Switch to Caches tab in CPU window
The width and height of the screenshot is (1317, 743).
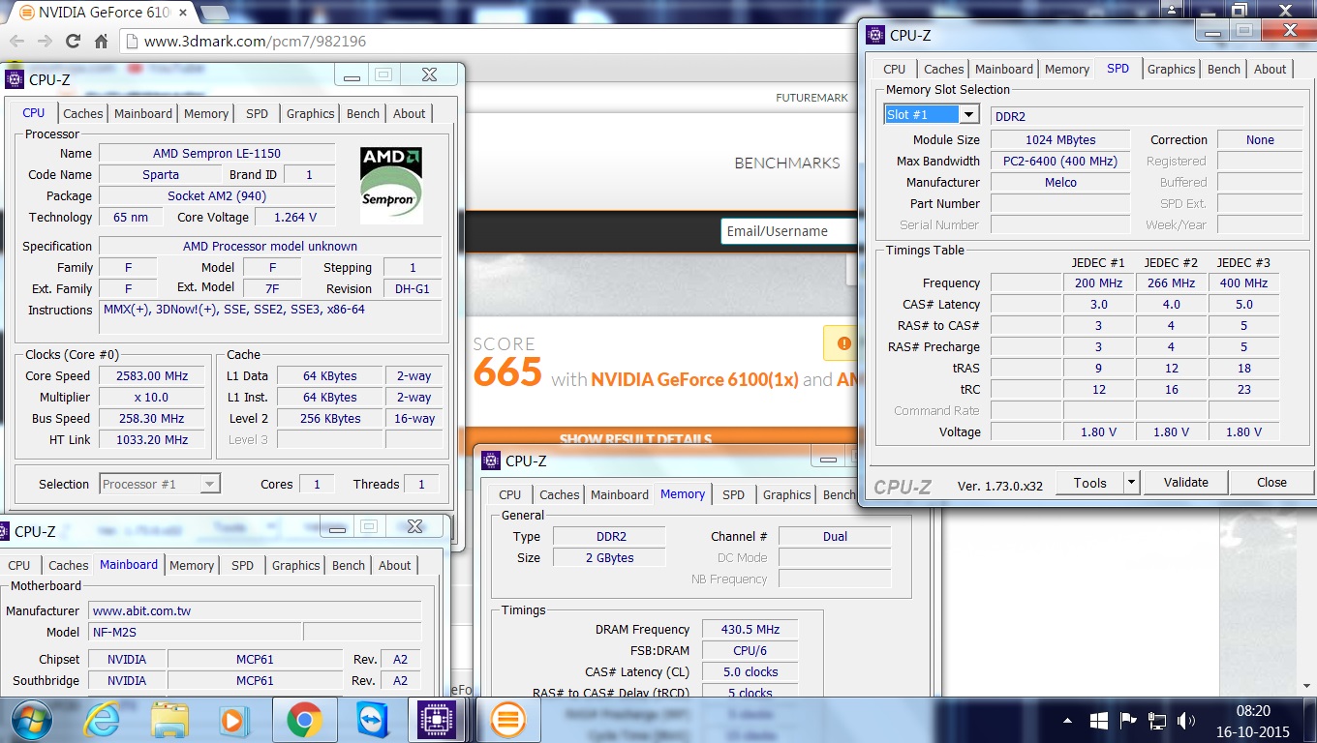click(x=83, y=113)
